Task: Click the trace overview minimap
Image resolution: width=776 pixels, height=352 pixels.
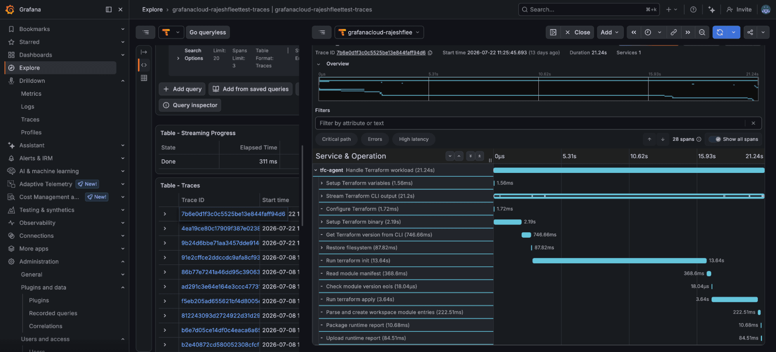Action: click(538, 89)
